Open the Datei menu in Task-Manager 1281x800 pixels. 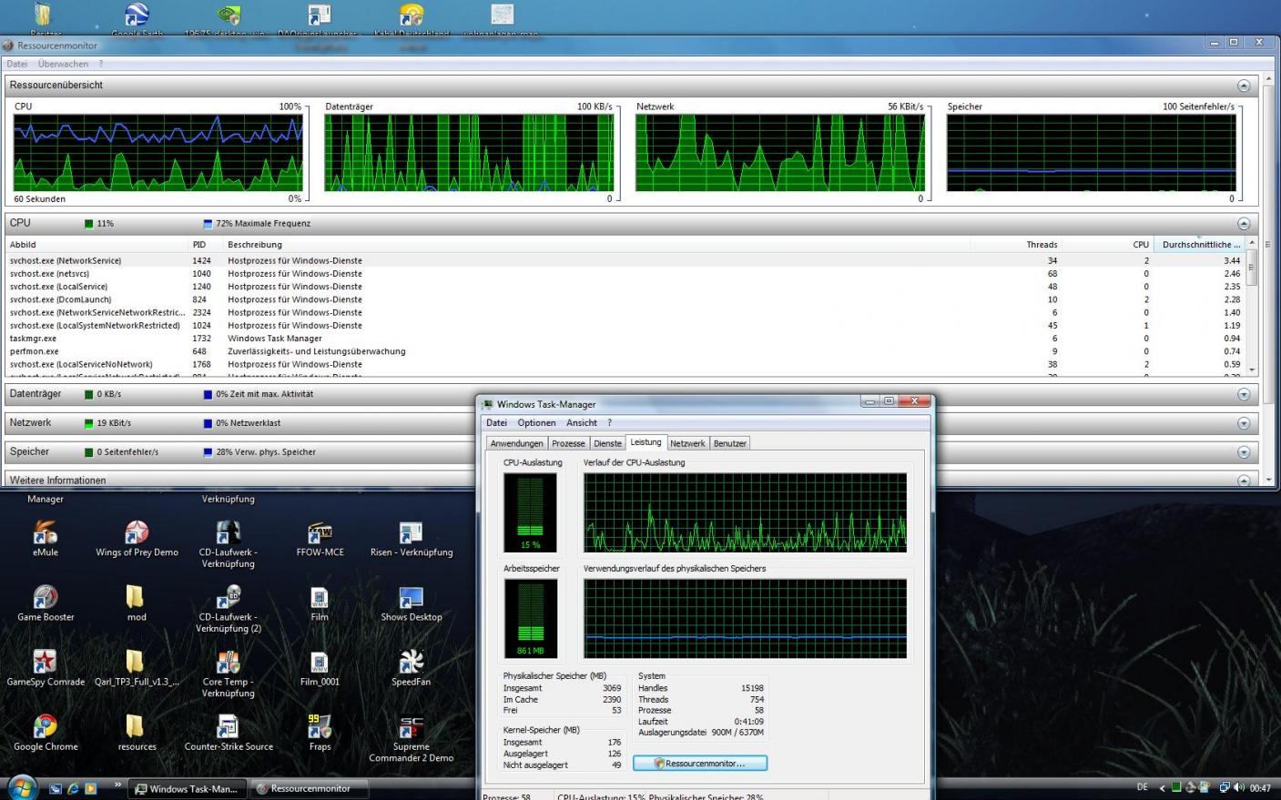pos(496,423)
